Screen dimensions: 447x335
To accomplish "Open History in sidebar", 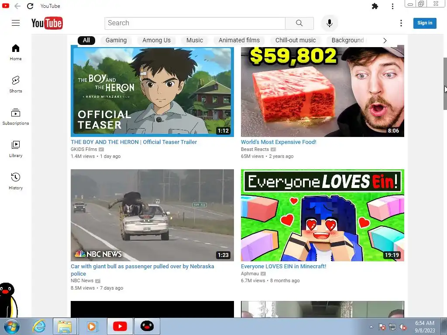I will [16, 181].
